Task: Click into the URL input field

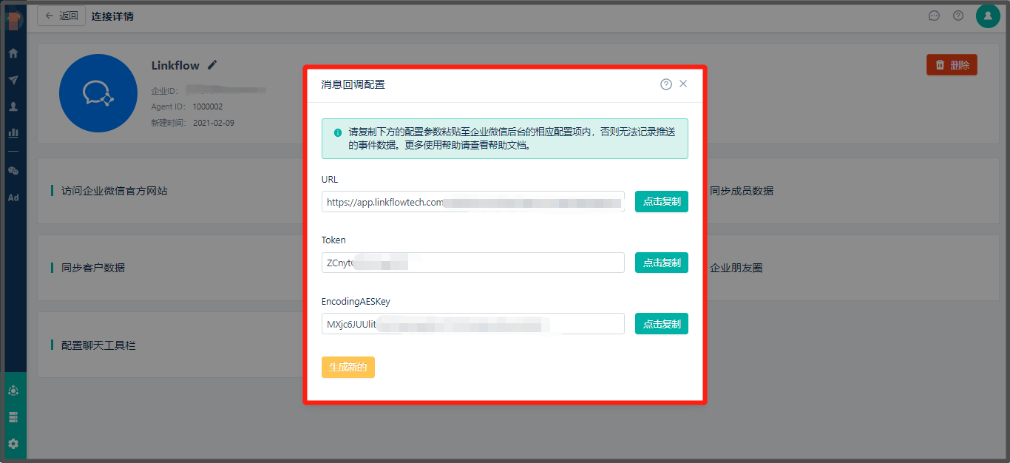Action: 473,202
